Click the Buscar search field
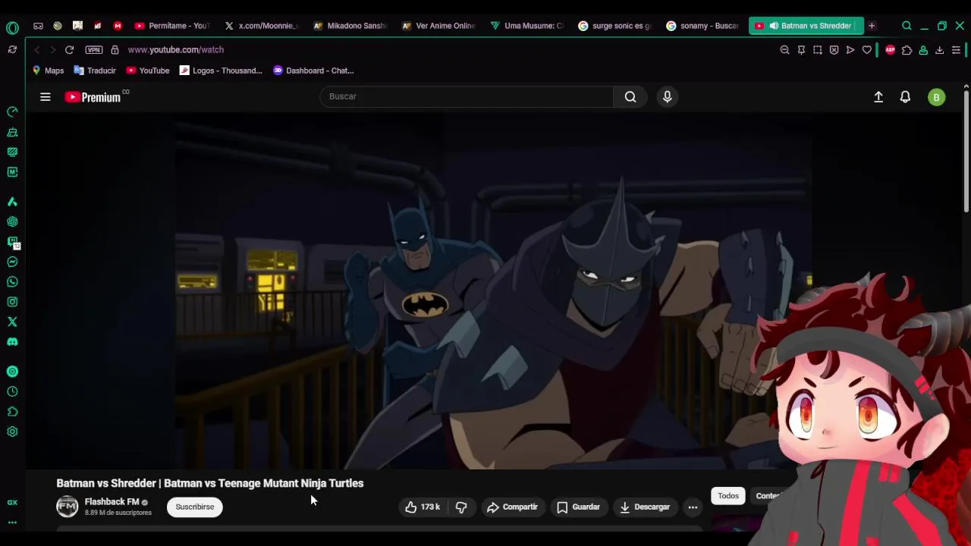 pos(467,96)
